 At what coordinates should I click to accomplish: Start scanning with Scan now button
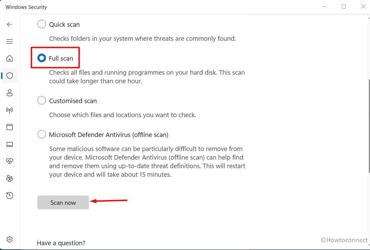63,202
